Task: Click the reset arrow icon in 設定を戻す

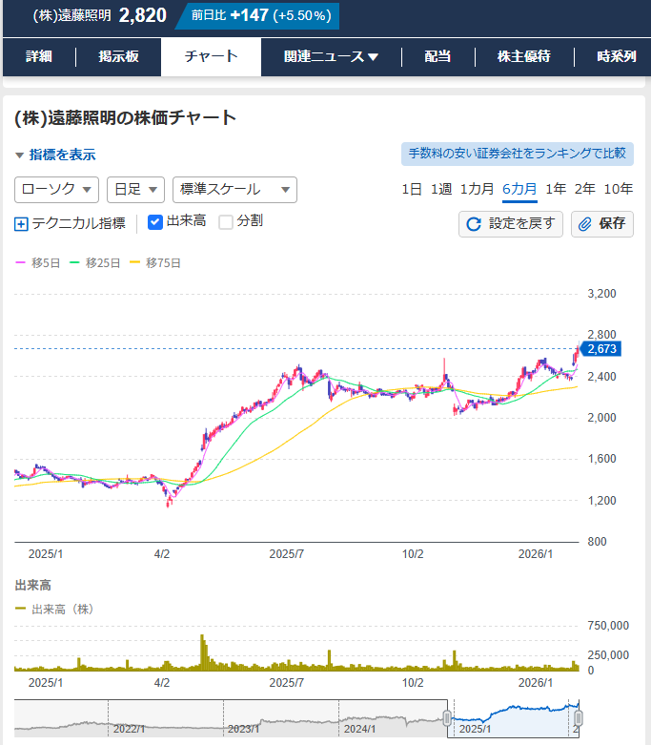Action: pyautogui.click(x=474, y=224)
